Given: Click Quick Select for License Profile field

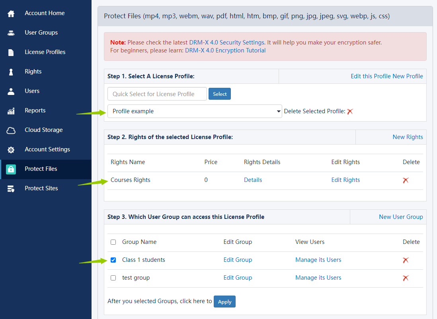Looking at the screenshot, I should [x=157, y=94].
